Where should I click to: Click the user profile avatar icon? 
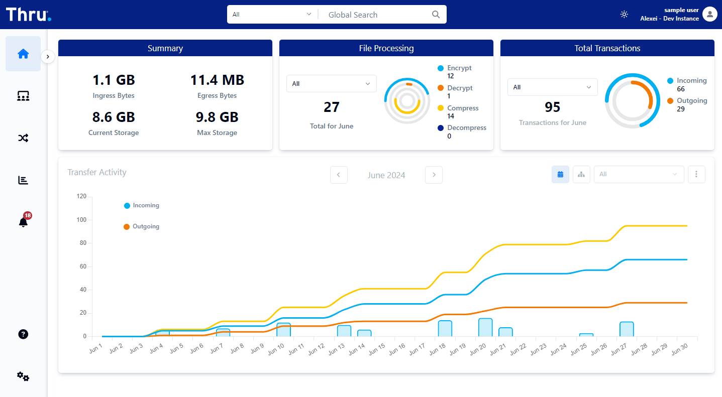pos(709,14)
